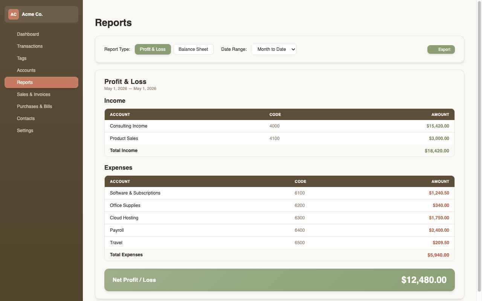
Task: Click the Cloud Hosting account row
Action: pos(279,218)
